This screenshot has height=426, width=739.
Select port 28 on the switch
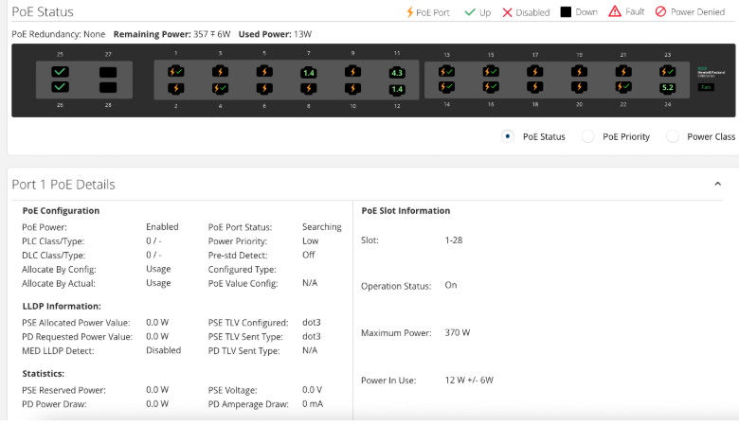tap(107, 87)
